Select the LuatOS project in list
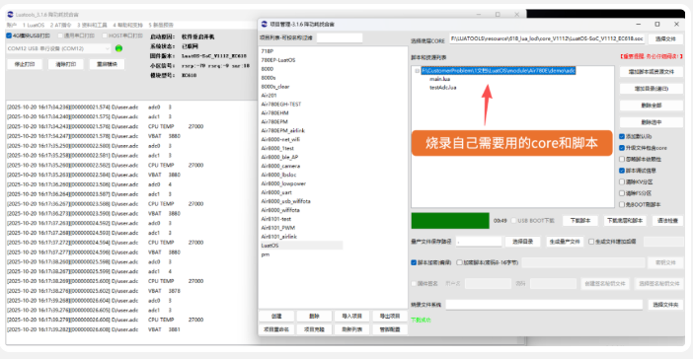 pyautogui.click(x=300, y=246)
